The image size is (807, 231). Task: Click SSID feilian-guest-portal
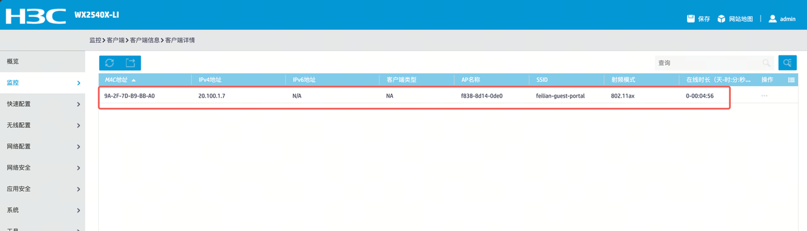(560, 96)
